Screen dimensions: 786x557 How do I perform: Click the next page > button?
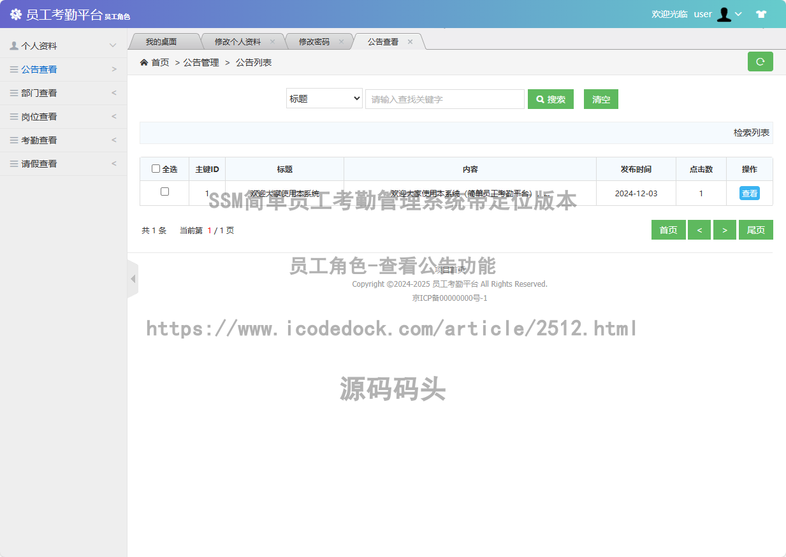click(725, 230)
